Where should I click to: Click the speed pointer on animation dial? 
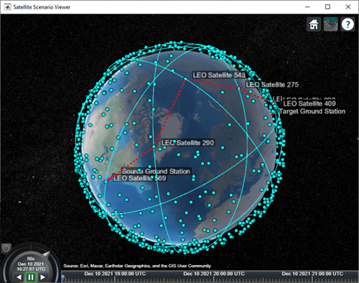[x=46, y=254]
